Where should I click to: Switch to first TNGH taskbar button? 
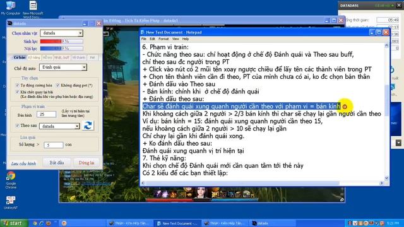(129, 223)
